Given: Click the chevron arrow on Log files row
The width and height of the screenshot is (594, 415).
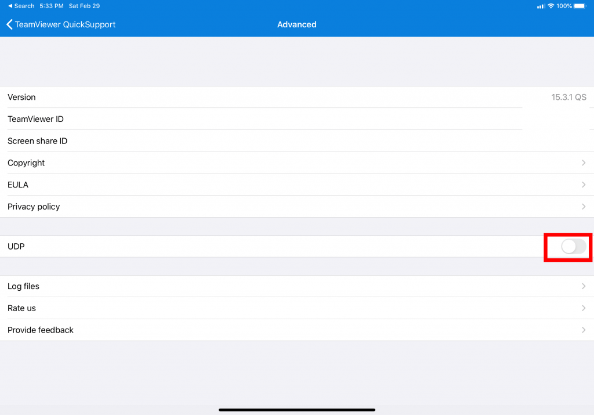Looking at the screenshot, I should [x=584, y=286].
